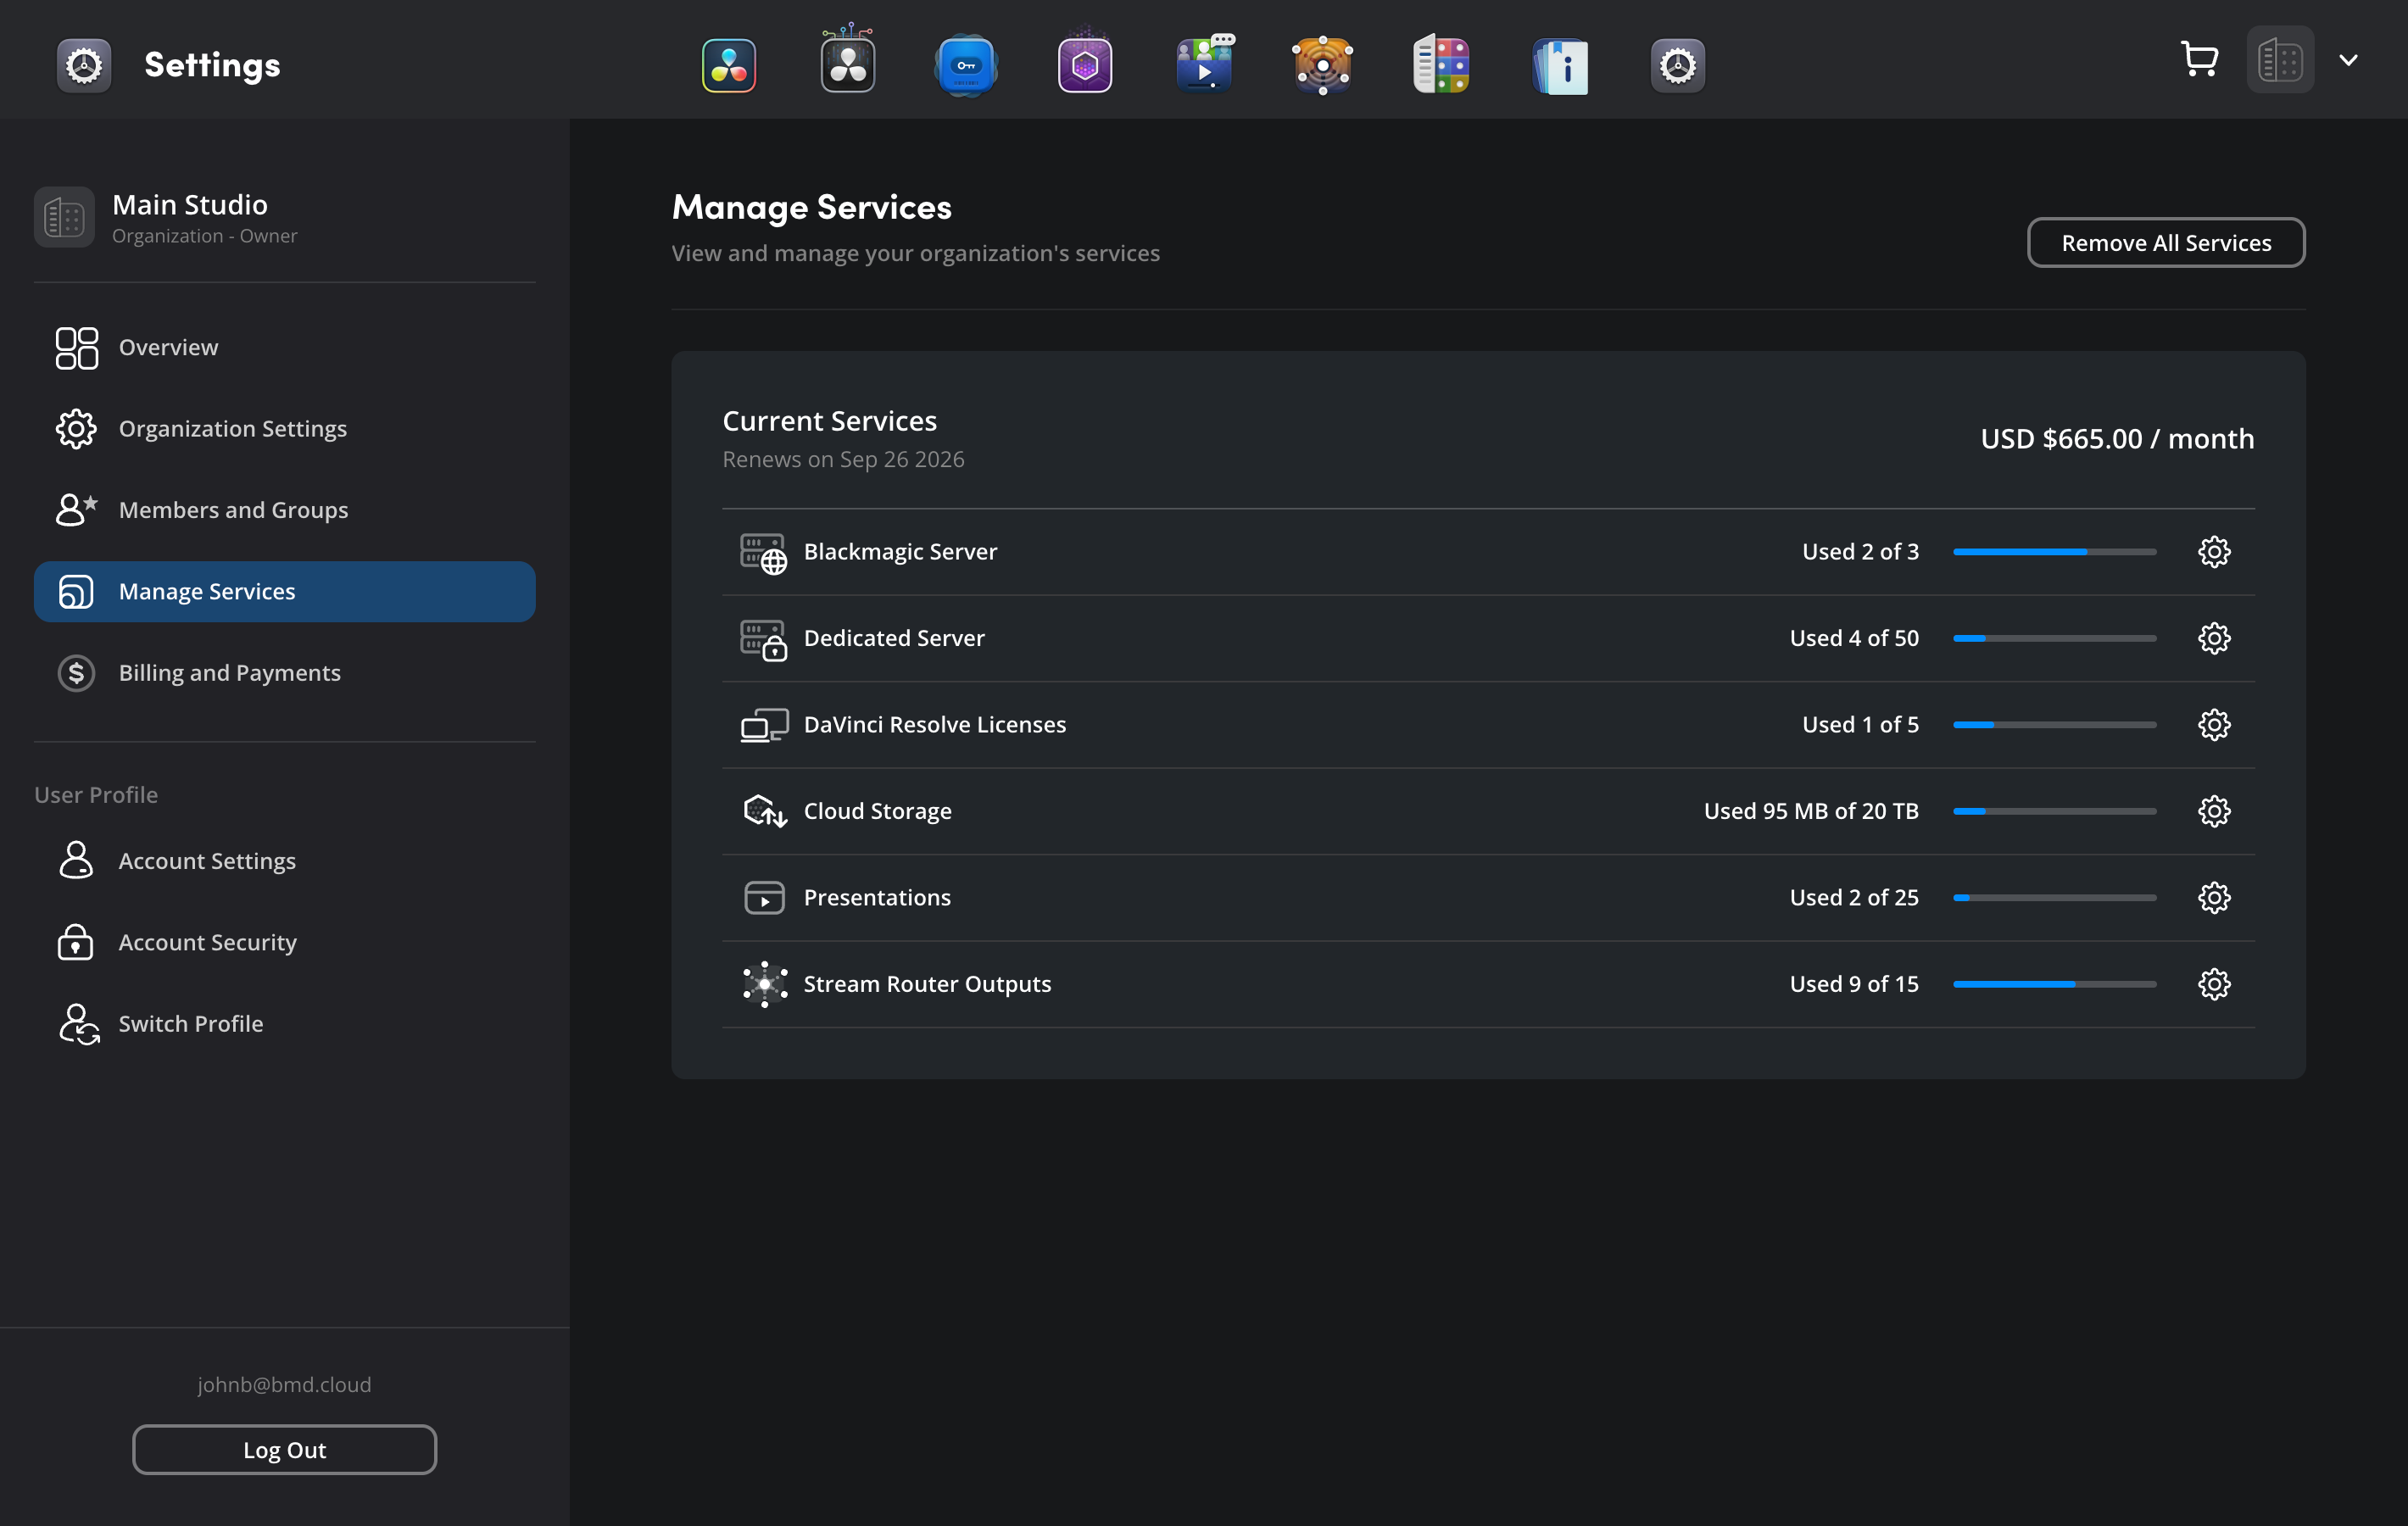The height and width of the screenshot is (1526, 2408).
Task: Open the purple hexagon app icon
Action: click(x=1085, y=64)
